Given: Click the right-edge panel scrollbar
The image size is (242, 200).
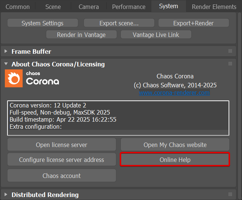Looking at the screenshot, I should coord(240,106).
